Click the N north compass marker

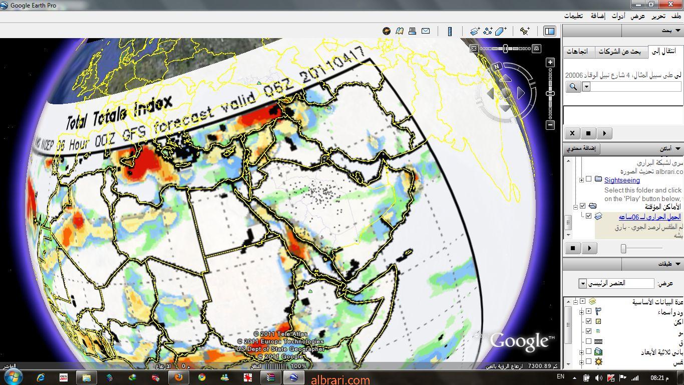coord(497,67)
